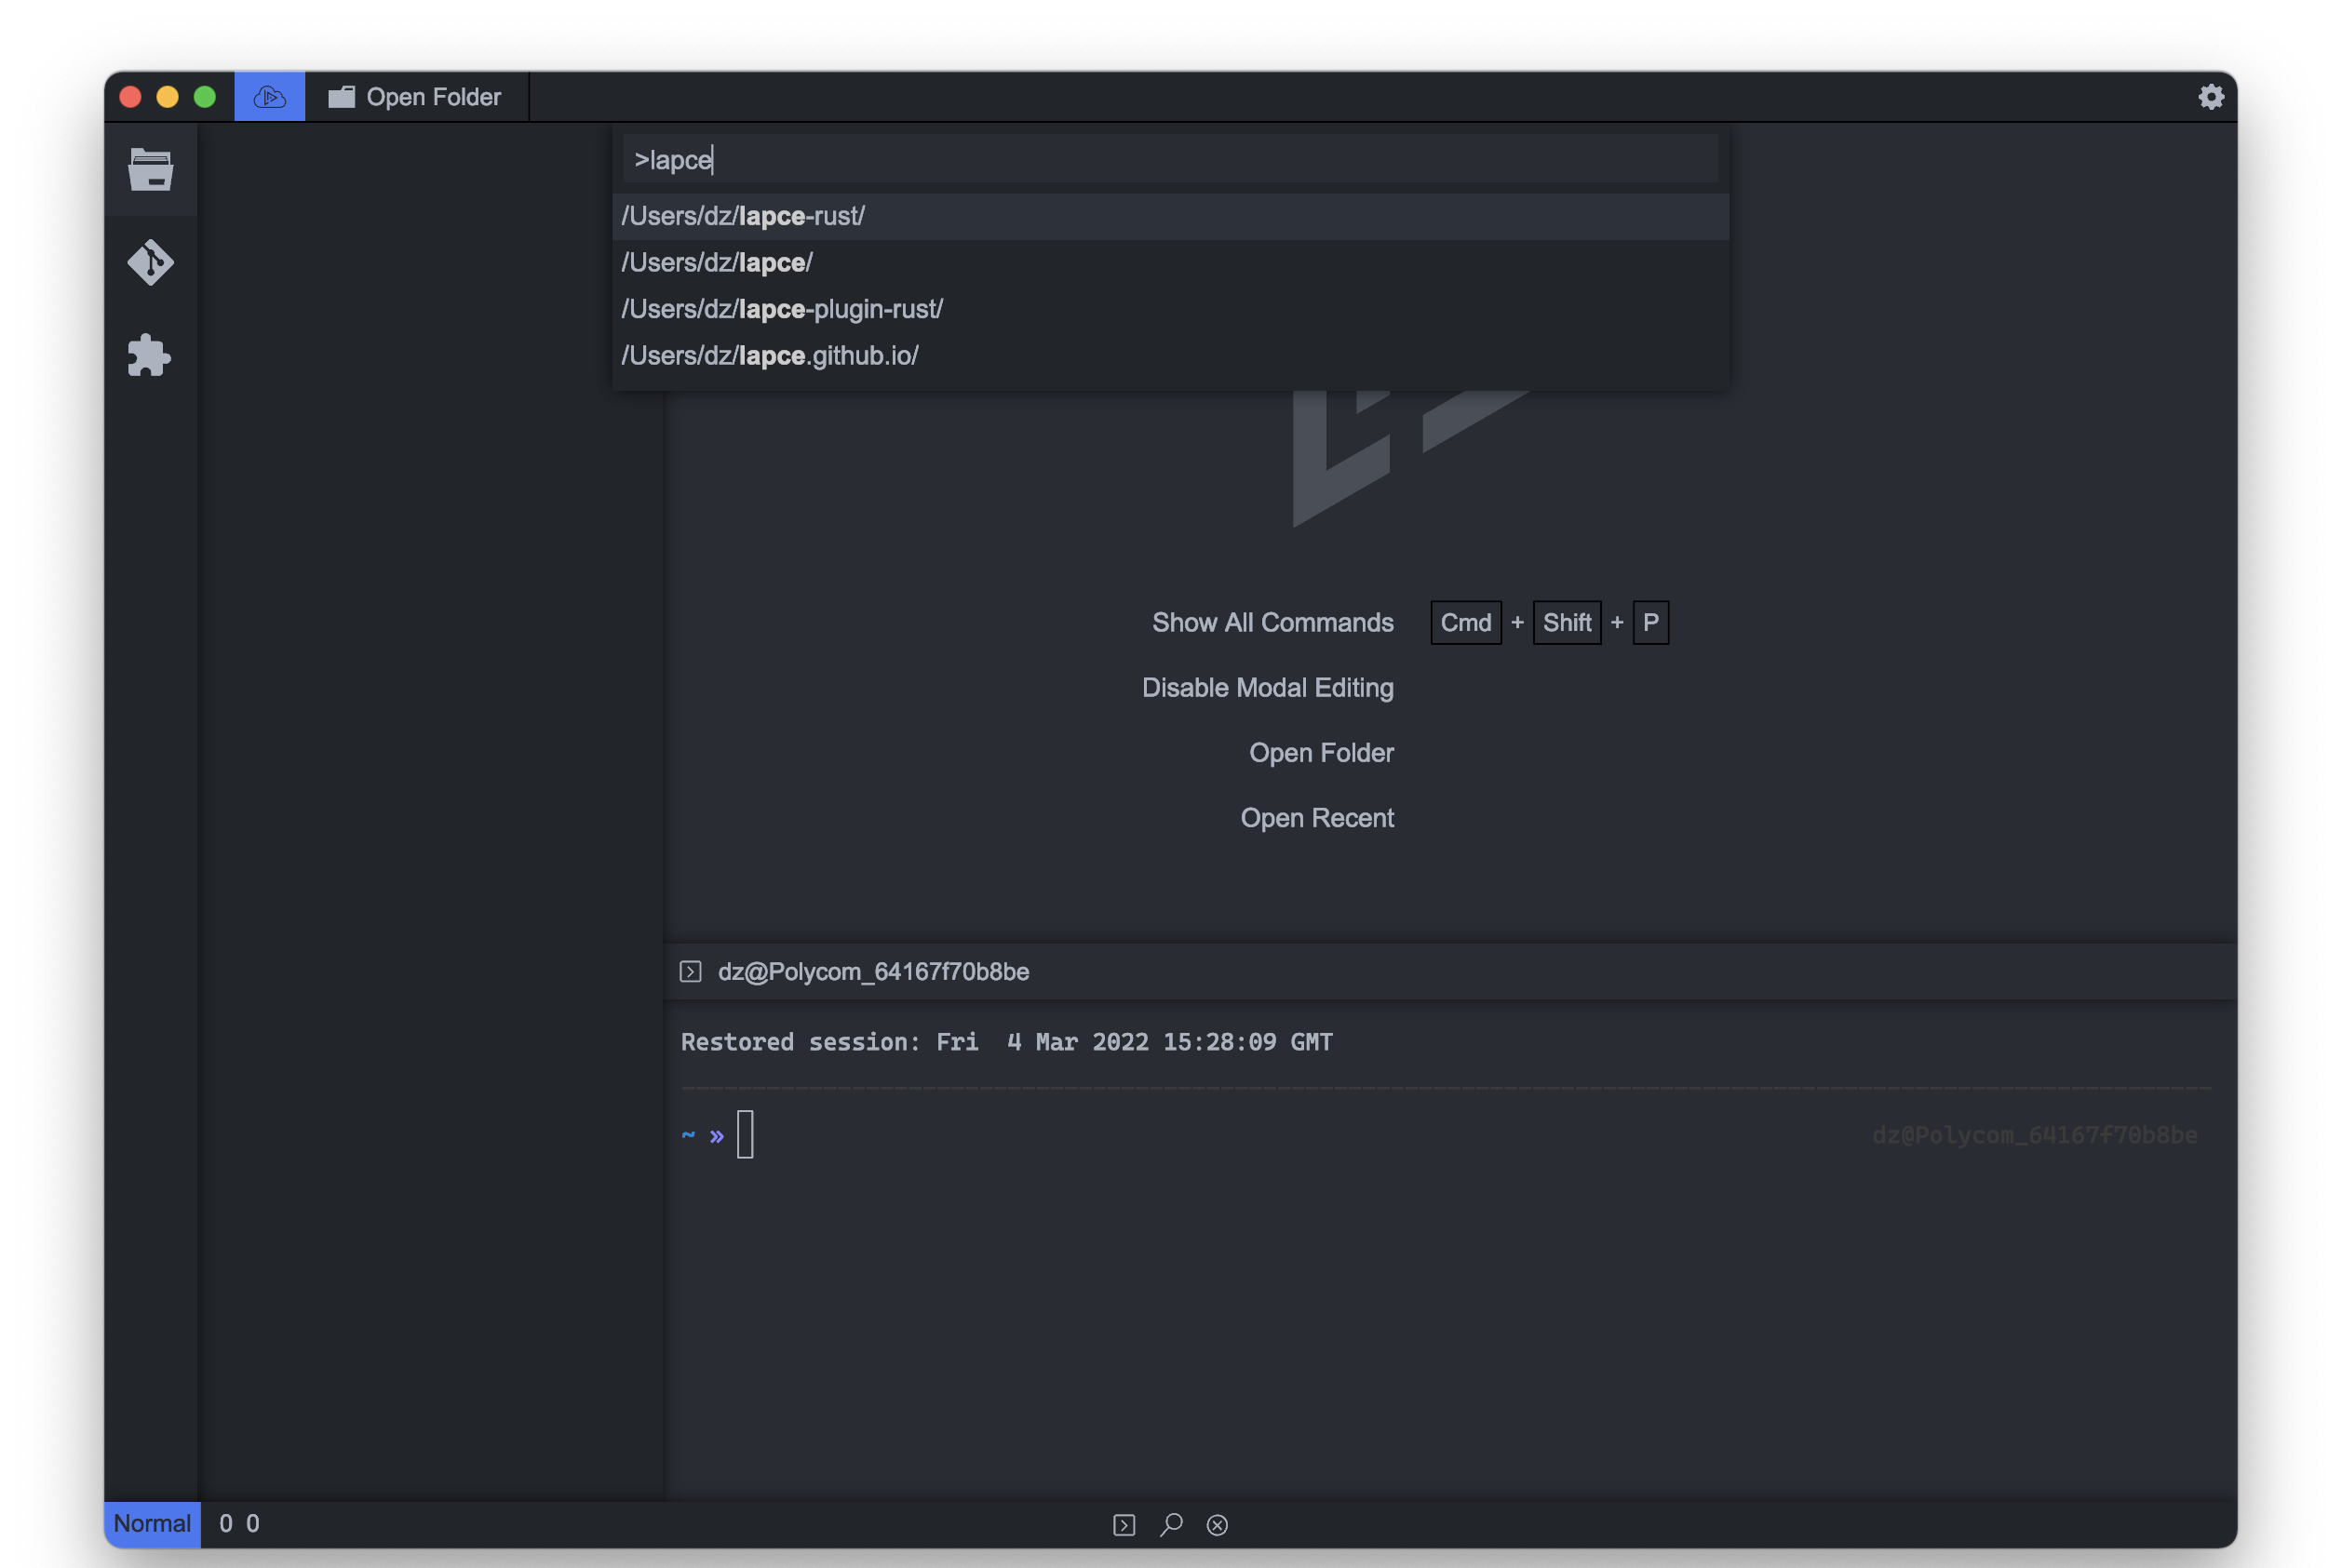Click the remote connection cloud icon
The image size is (2342, 1568).
tap(270, 97)
